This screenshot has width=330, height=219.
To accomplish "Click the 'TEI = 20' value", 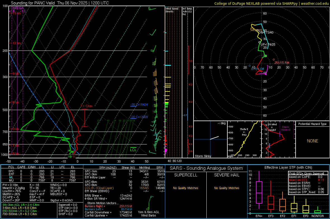I will pyautogui.click(x=56, y=188).
